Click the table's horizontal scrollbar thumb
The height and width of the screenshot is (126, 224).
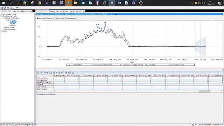tap(204, 91)
